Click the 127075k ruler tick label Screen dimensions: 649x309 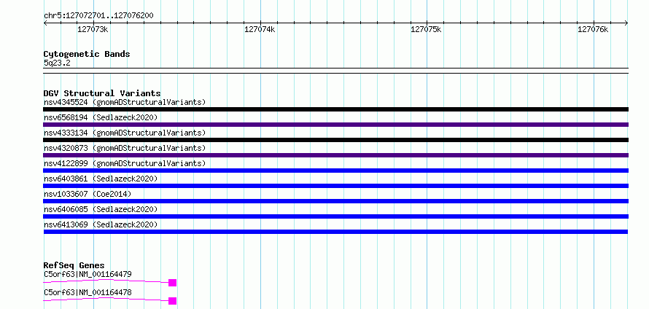click(426, 29)
